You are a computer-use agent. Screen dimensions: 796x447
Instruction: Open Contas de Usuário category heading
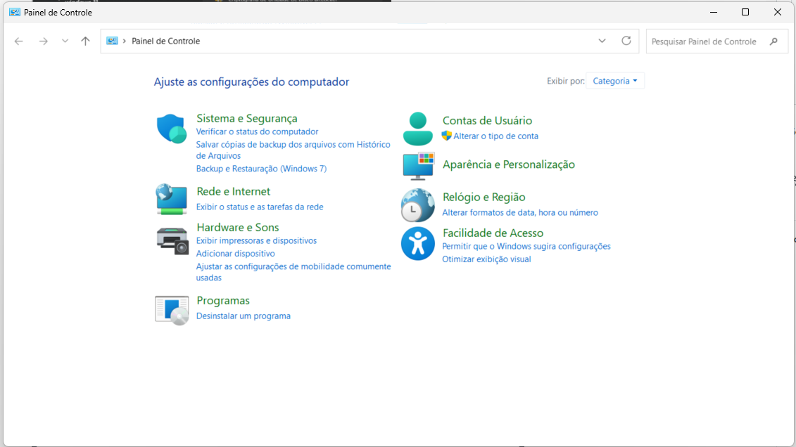point(487,121)
